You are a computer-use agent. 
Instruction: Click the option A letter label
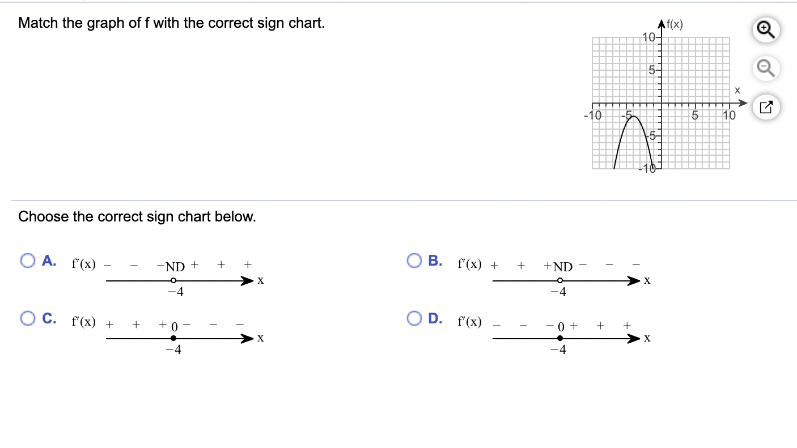(x=49, y=261)
